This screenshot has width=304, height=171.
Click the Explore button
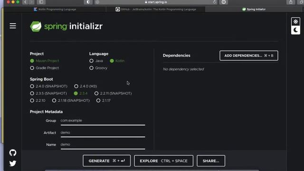click(x=163, y=161)
